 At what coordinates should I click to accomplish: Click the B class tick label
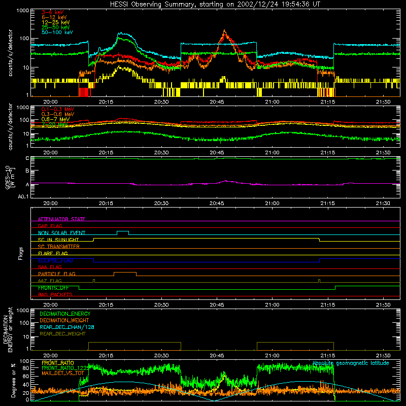(x=27, y=171)
